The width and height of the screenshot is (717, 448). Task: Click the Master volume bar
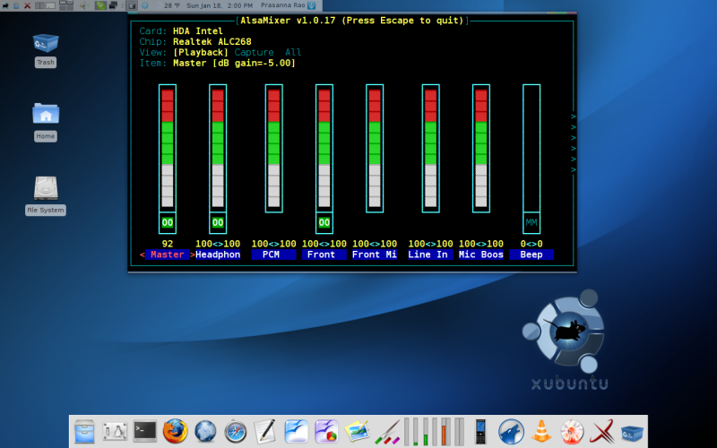[168, 148]
